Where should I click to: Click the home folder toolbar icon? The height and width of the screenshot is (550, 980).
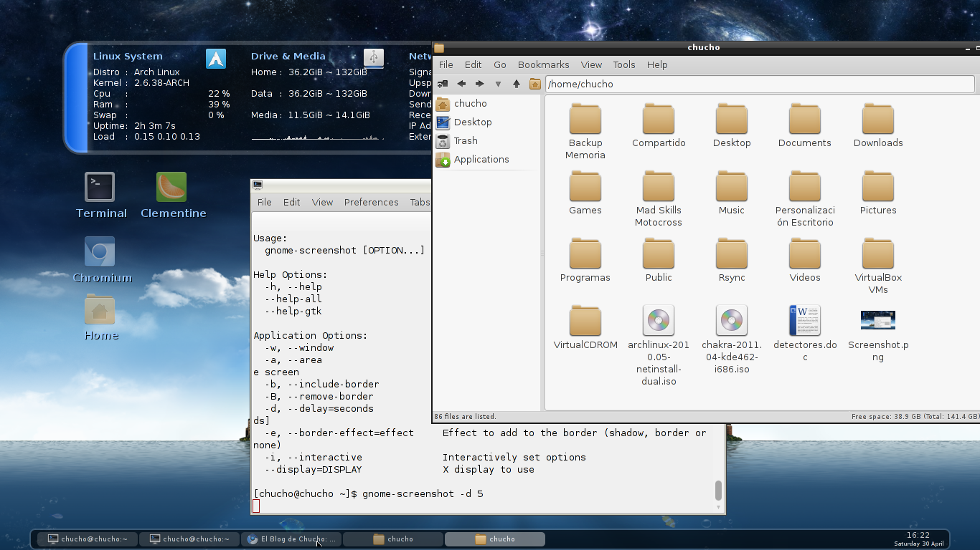coord(534,84)
